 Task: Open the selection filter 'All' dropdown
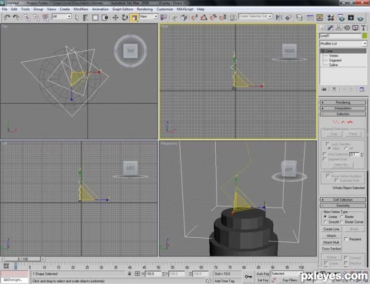(x=61, y=17)
